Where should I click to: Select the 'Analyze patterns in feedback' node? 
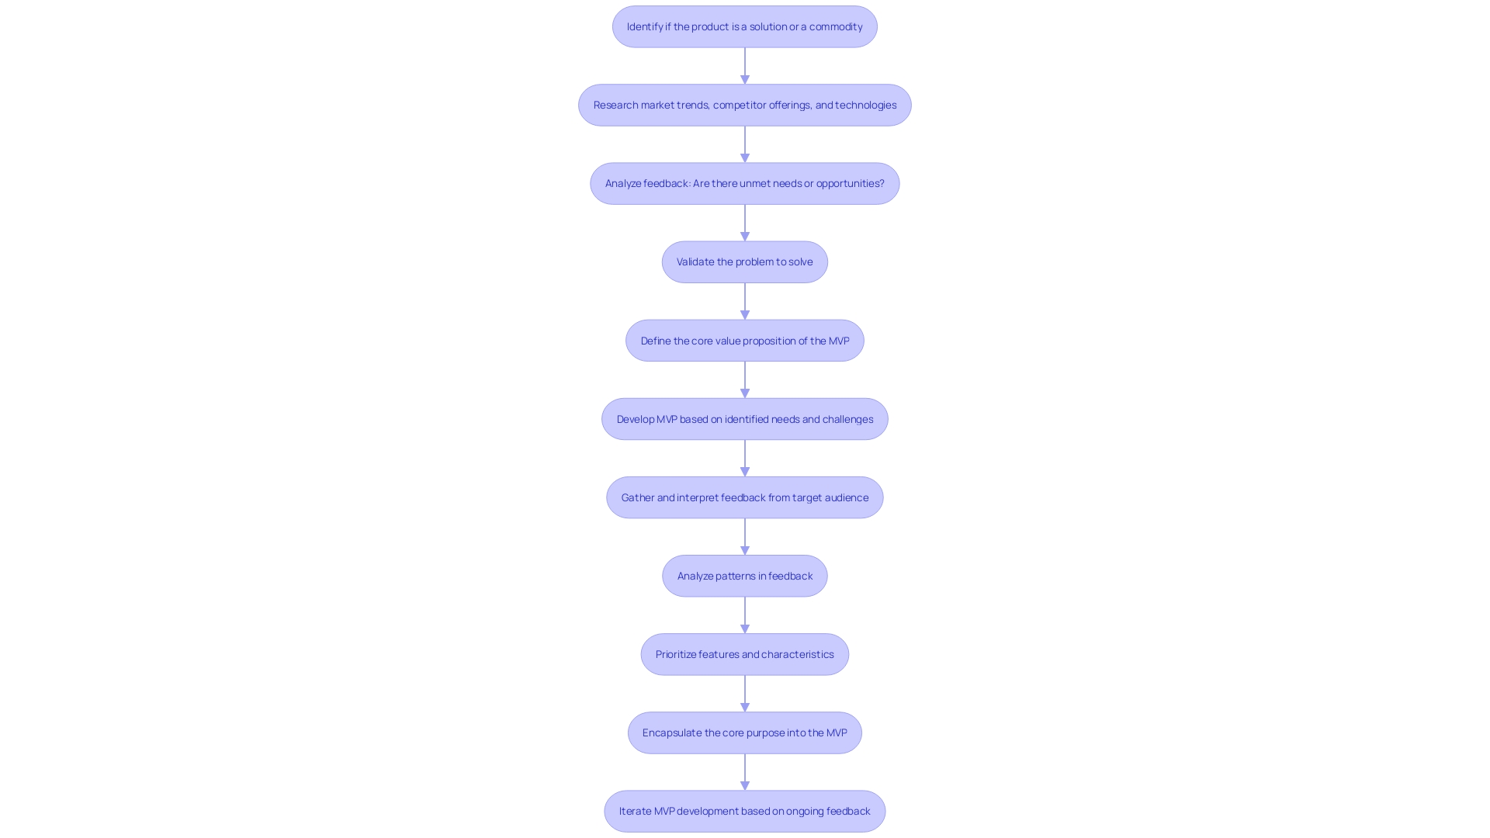pyautogui.click(x=745, y=575)
